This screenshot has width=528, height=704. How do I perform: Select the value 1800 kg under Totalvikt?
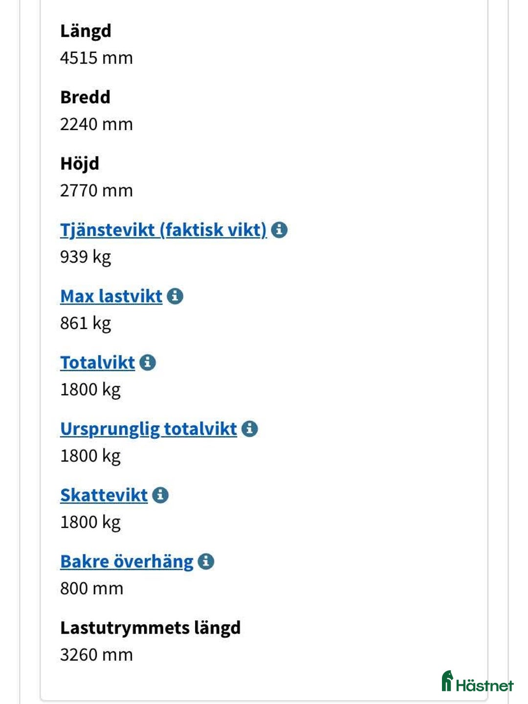point(91,389)
